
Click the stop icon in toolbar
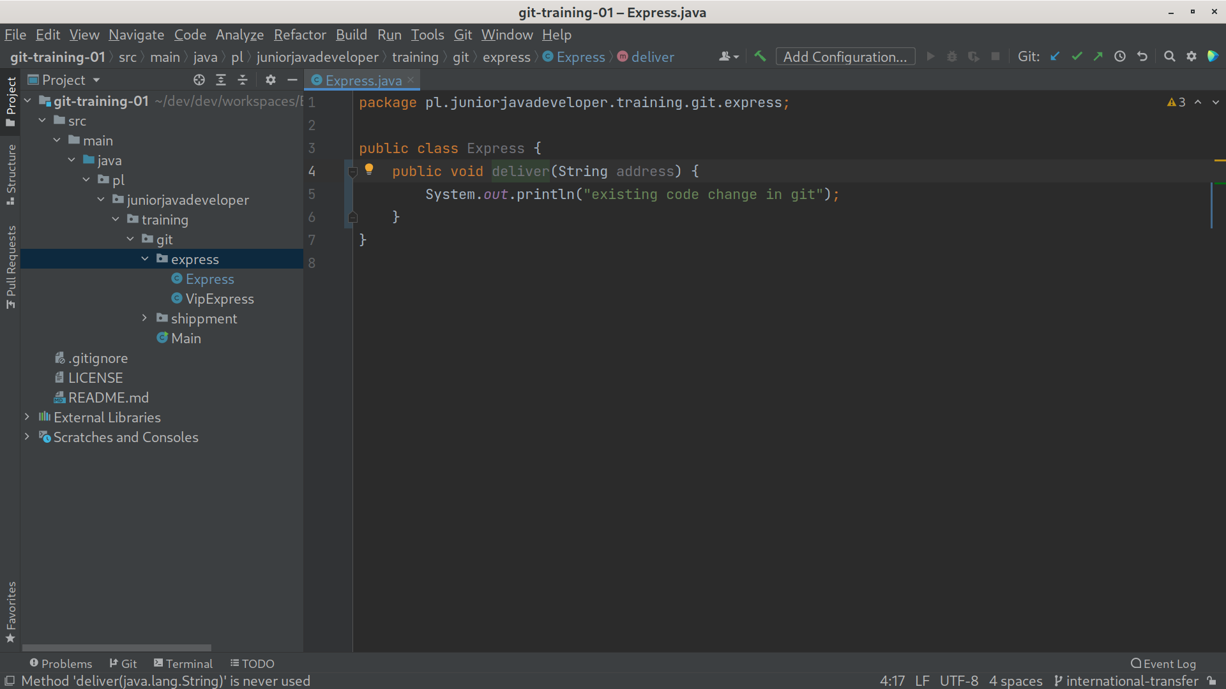point(995,56)
